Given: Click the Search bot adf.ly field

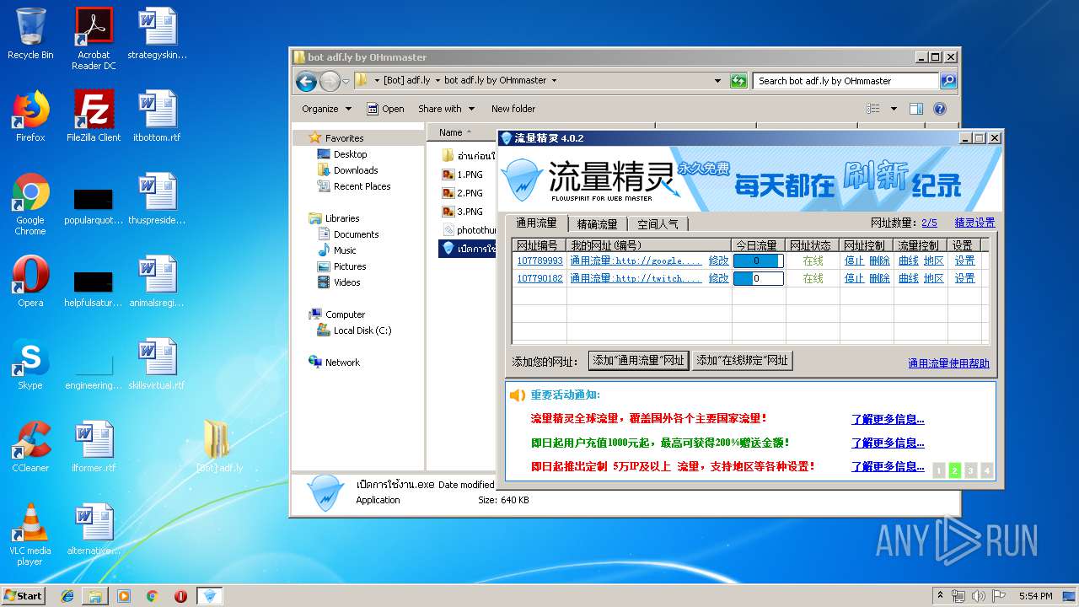Looking at the screenshot, I should click(x=845, y=81).
